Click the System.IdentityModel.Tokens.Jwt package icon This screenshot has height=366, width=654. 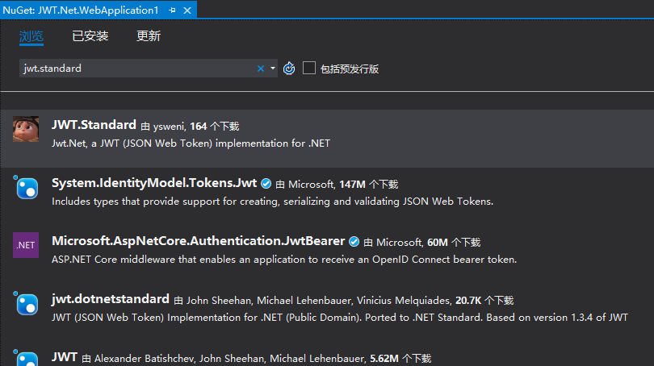click(26, 187)
